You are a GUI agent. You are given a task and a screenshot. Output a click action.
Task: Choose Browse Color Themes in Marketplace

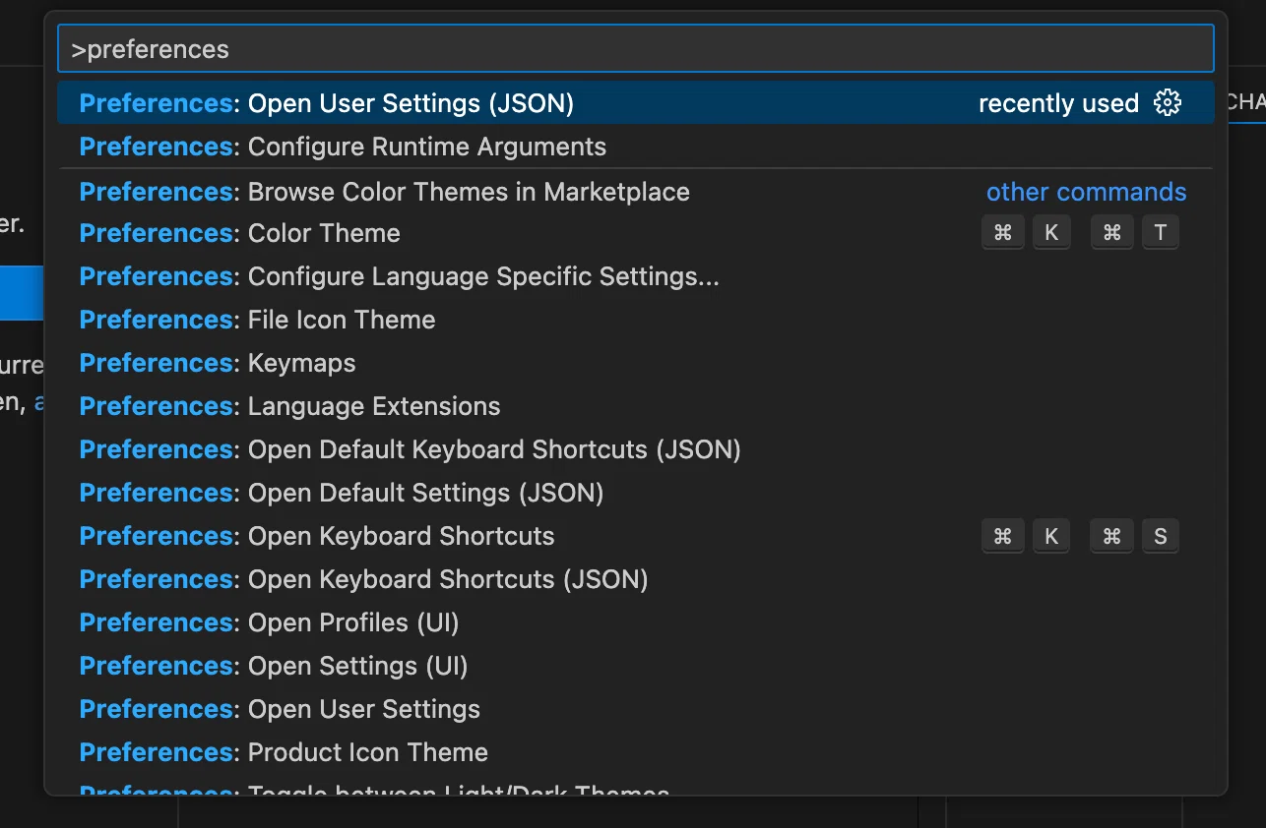(x=636, y=191)
